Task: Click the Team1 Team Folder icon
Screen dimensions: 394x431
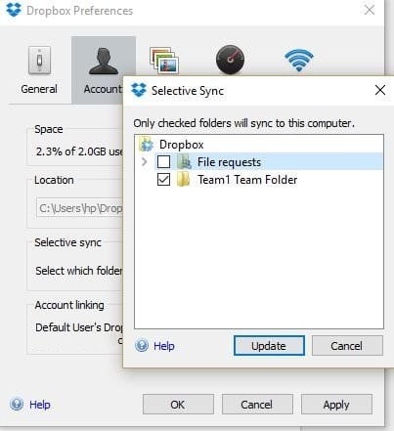Action: tap(184, 180)
